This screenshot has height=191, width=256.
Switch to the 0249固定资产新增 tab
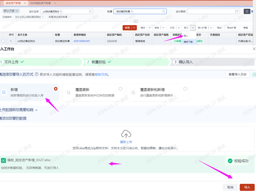coord(40,3)
